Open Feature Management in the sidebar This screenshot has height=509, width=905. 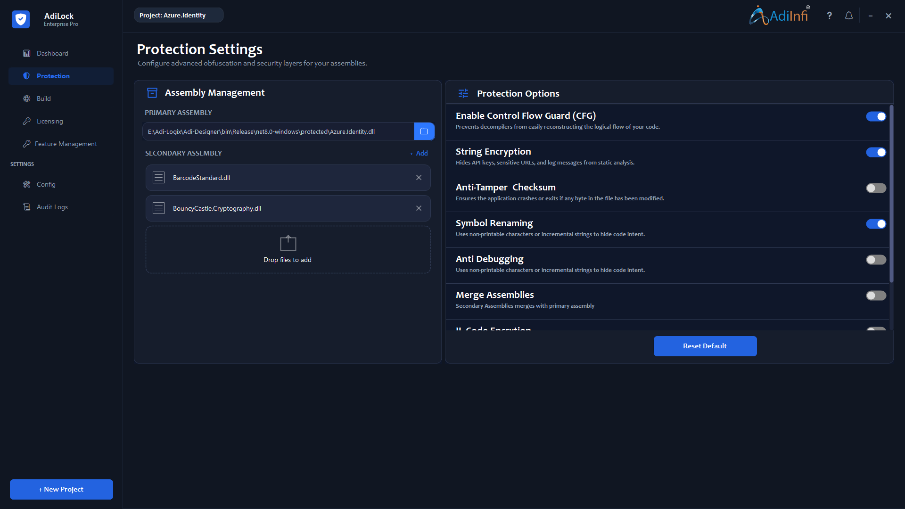click(x=66, y=144)
